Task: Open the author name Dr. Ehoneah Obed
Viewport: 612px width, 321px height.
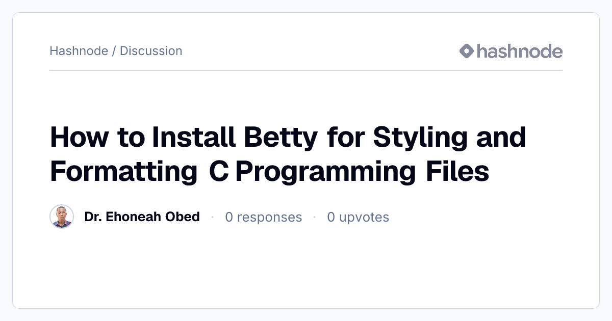Action: point(142,217)
